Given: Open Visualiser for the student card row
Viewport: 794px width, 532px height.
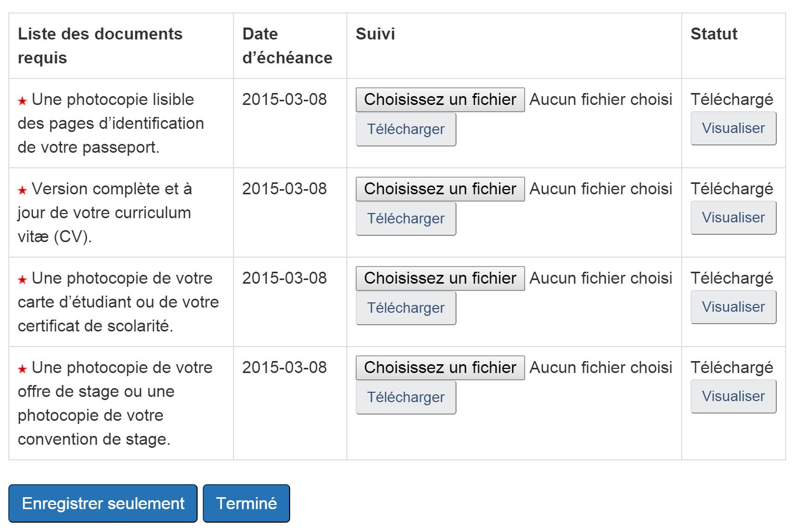Looking at the screenshot, I should point(733,307).
